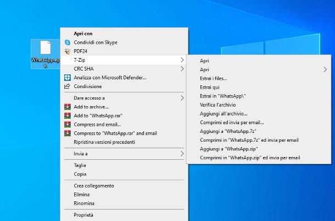Select the WhatsApp.apk file icon on desktop
The width and height of the screenshot is (335, 221).
point(46,48)
